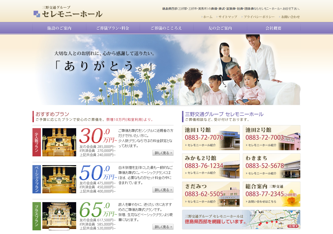Open the プラスプラン altar thumbnail
Image resolution: width=333 pixels, height=234 pixels.
(59, 216)
